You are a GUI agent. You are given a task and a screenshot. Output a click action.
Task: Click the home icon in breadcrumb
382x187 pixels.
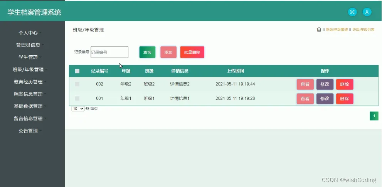(319, 30)
